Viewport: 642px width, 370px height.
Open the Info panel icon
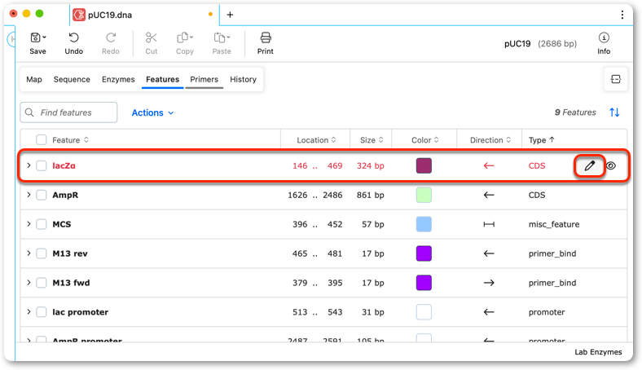click(x=604, y=37)
